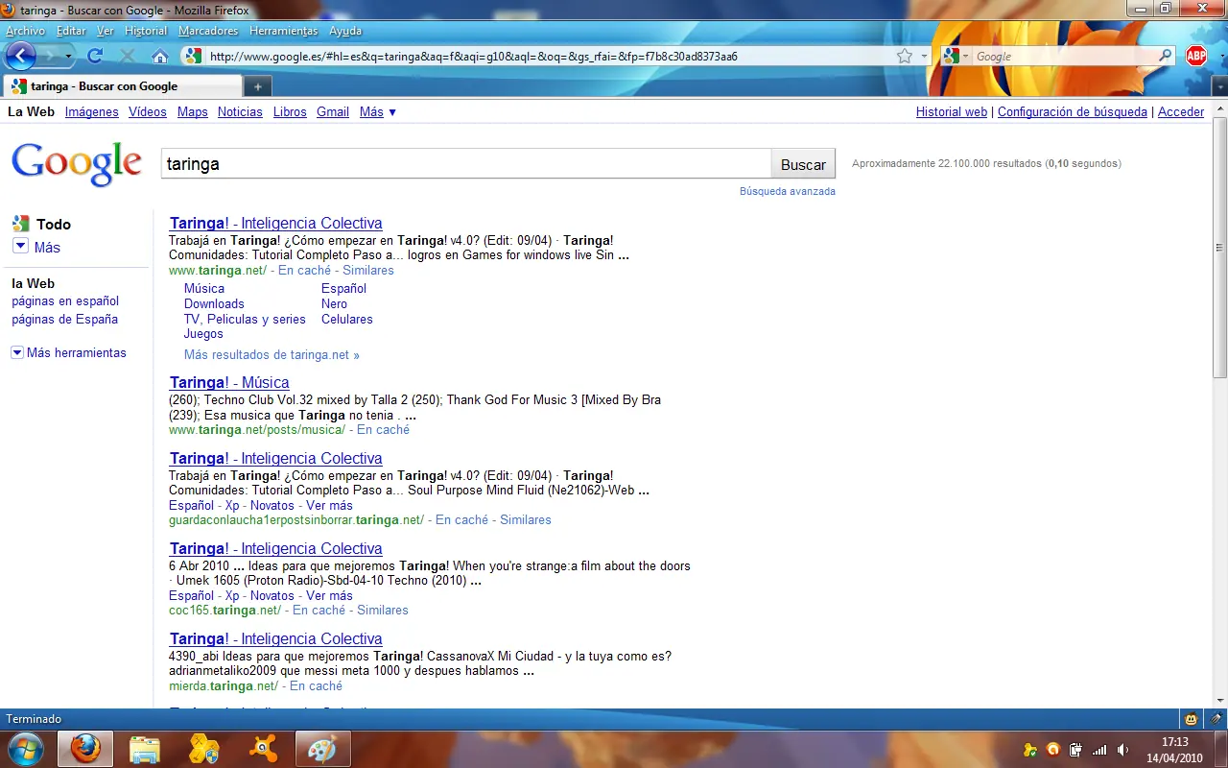
Task: Open the Windows Start menu orb
Action: click(x=25, y=748)
